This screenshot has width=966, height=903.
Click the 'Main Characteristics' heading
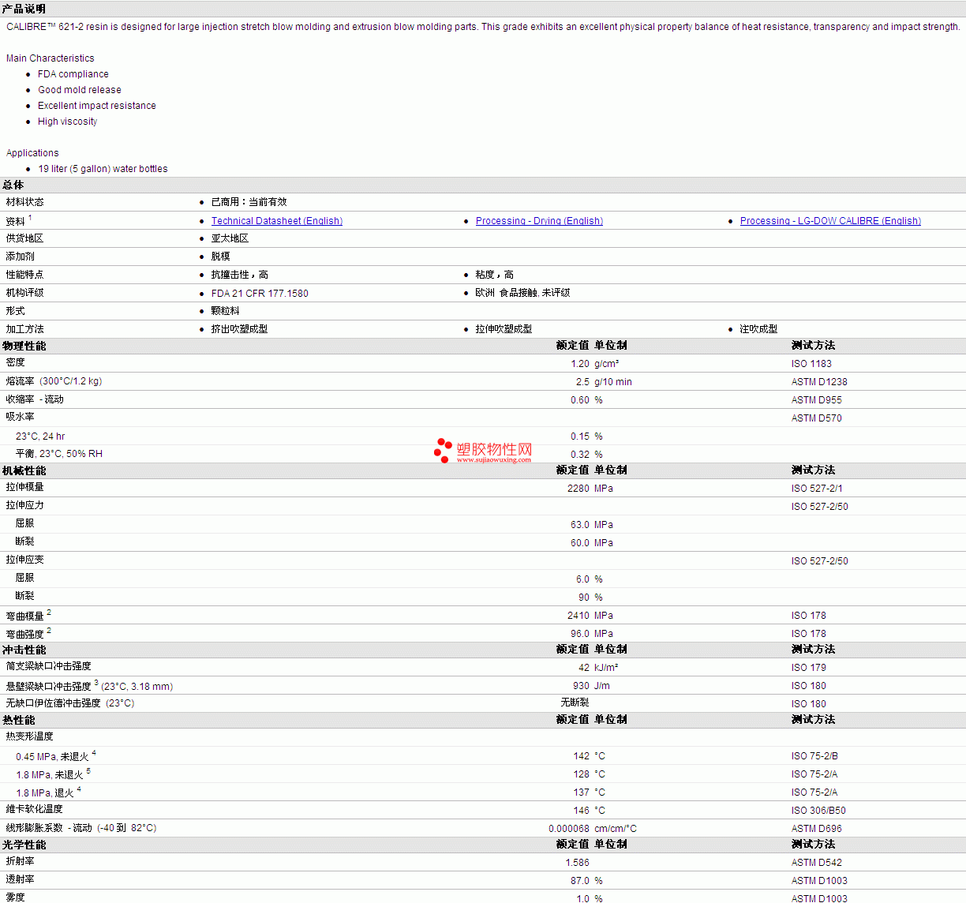pos(50,58)
